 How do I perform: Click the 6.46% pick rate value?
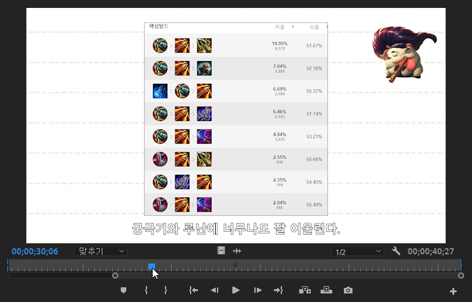pyautogui.click(x=280, y=112)
